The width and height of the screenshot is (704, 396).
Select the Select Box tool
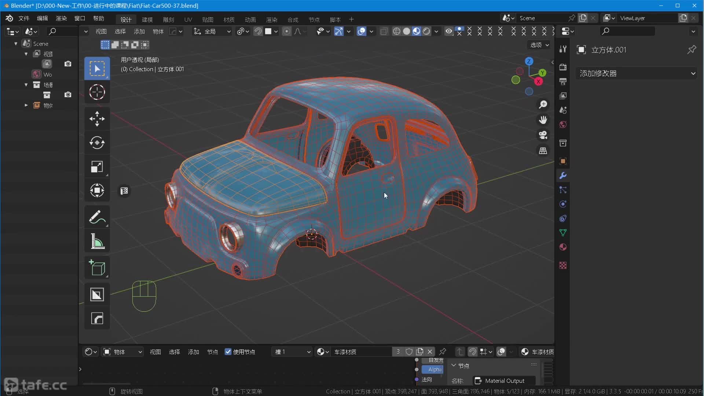[97, 69]
